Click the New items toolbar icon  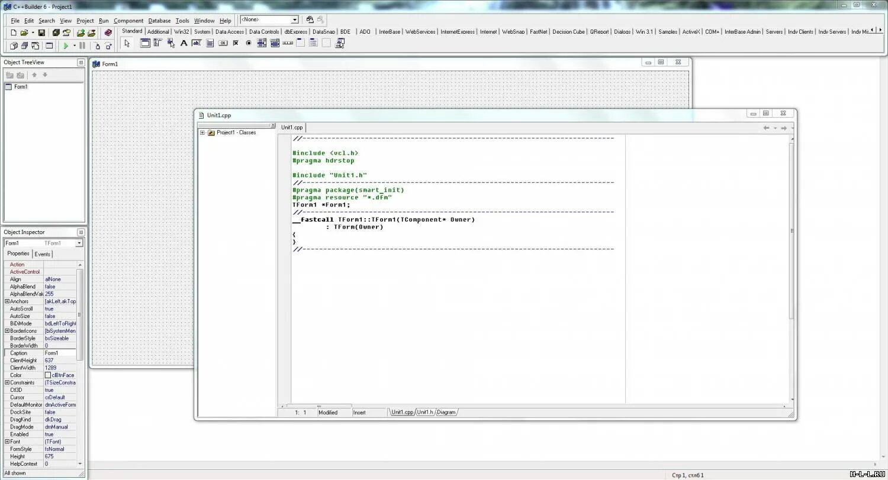(x=14, y=33)
